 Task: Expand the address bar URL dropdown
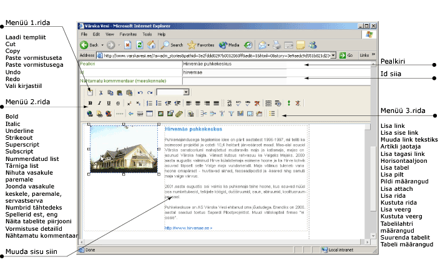[333, 56]
